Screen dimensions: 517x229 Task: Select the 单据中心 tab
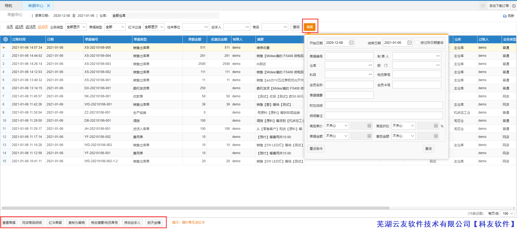35,6
